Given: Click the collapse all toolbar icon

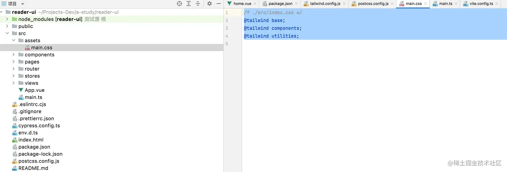Looking at the screenshot, I should (198, 4).
